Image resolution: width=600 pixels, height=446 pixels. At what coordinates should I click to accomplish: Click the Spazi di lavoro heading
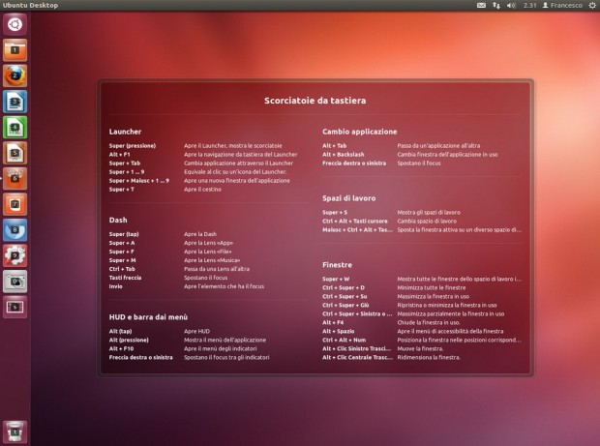(348, 198)
